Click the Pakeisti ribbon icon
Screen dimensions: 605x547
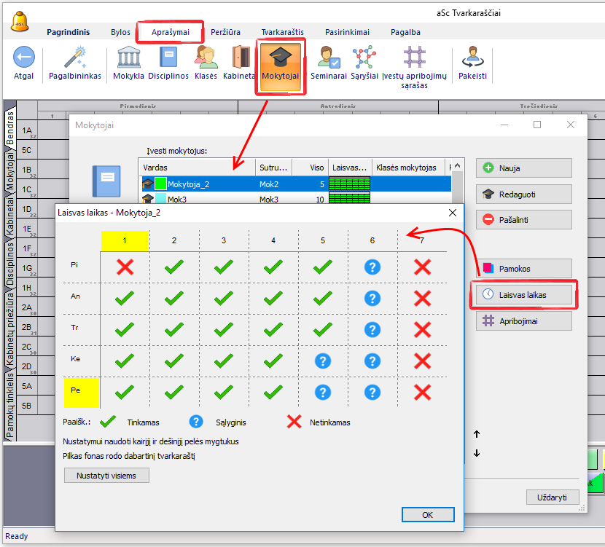click(472, 58)
